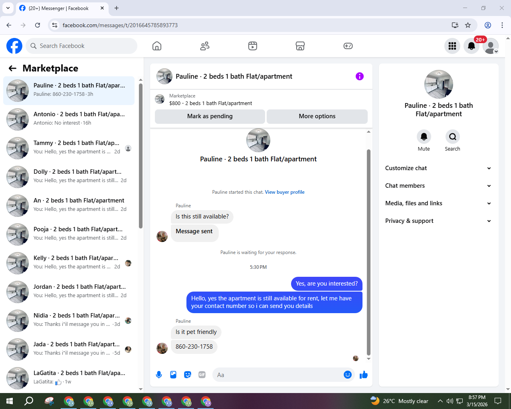The width and height of the screenshot is (511, 409).
Task: Show hidden system tray icons chevron
Action: coord(440,401)
